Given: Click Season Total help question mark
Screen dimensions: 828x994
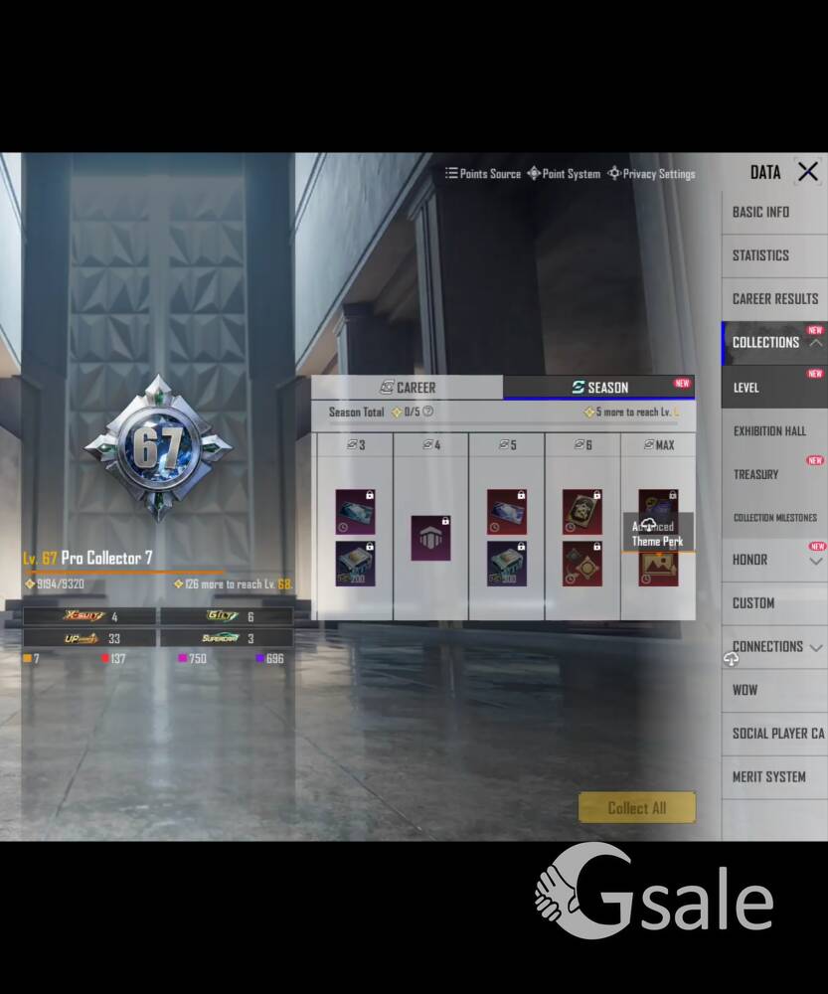Looking at the screenshot, I should pos(427,412).
